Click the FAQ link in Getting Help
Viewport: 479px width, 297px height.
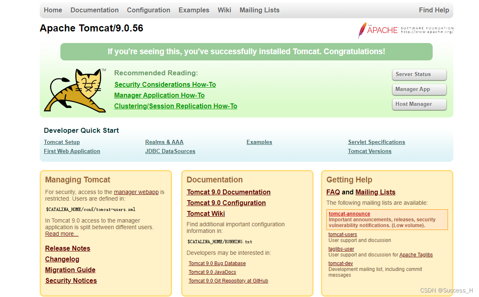[333, 192]
